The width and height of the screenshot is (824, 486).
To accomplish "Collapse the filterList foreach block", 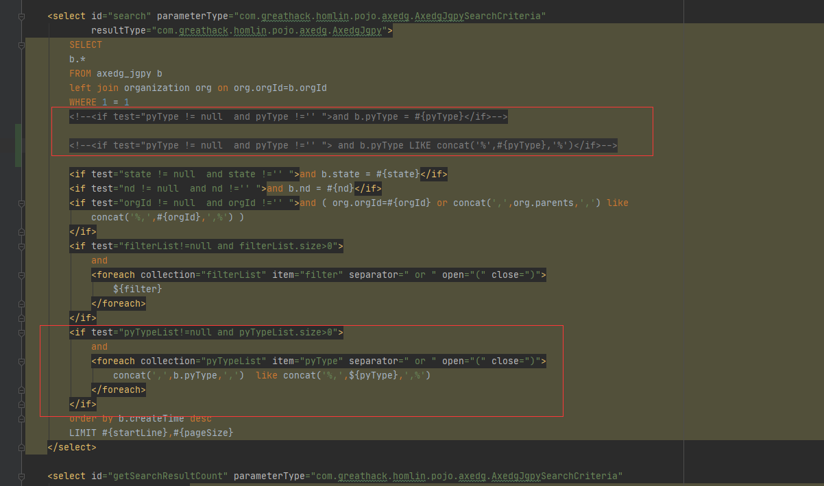I will 22,274.
